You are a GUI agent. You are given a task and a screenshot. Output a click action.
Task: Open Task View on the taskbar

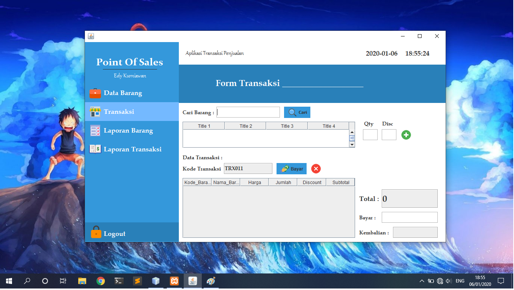pyautogui.click(x=63, y=281)
